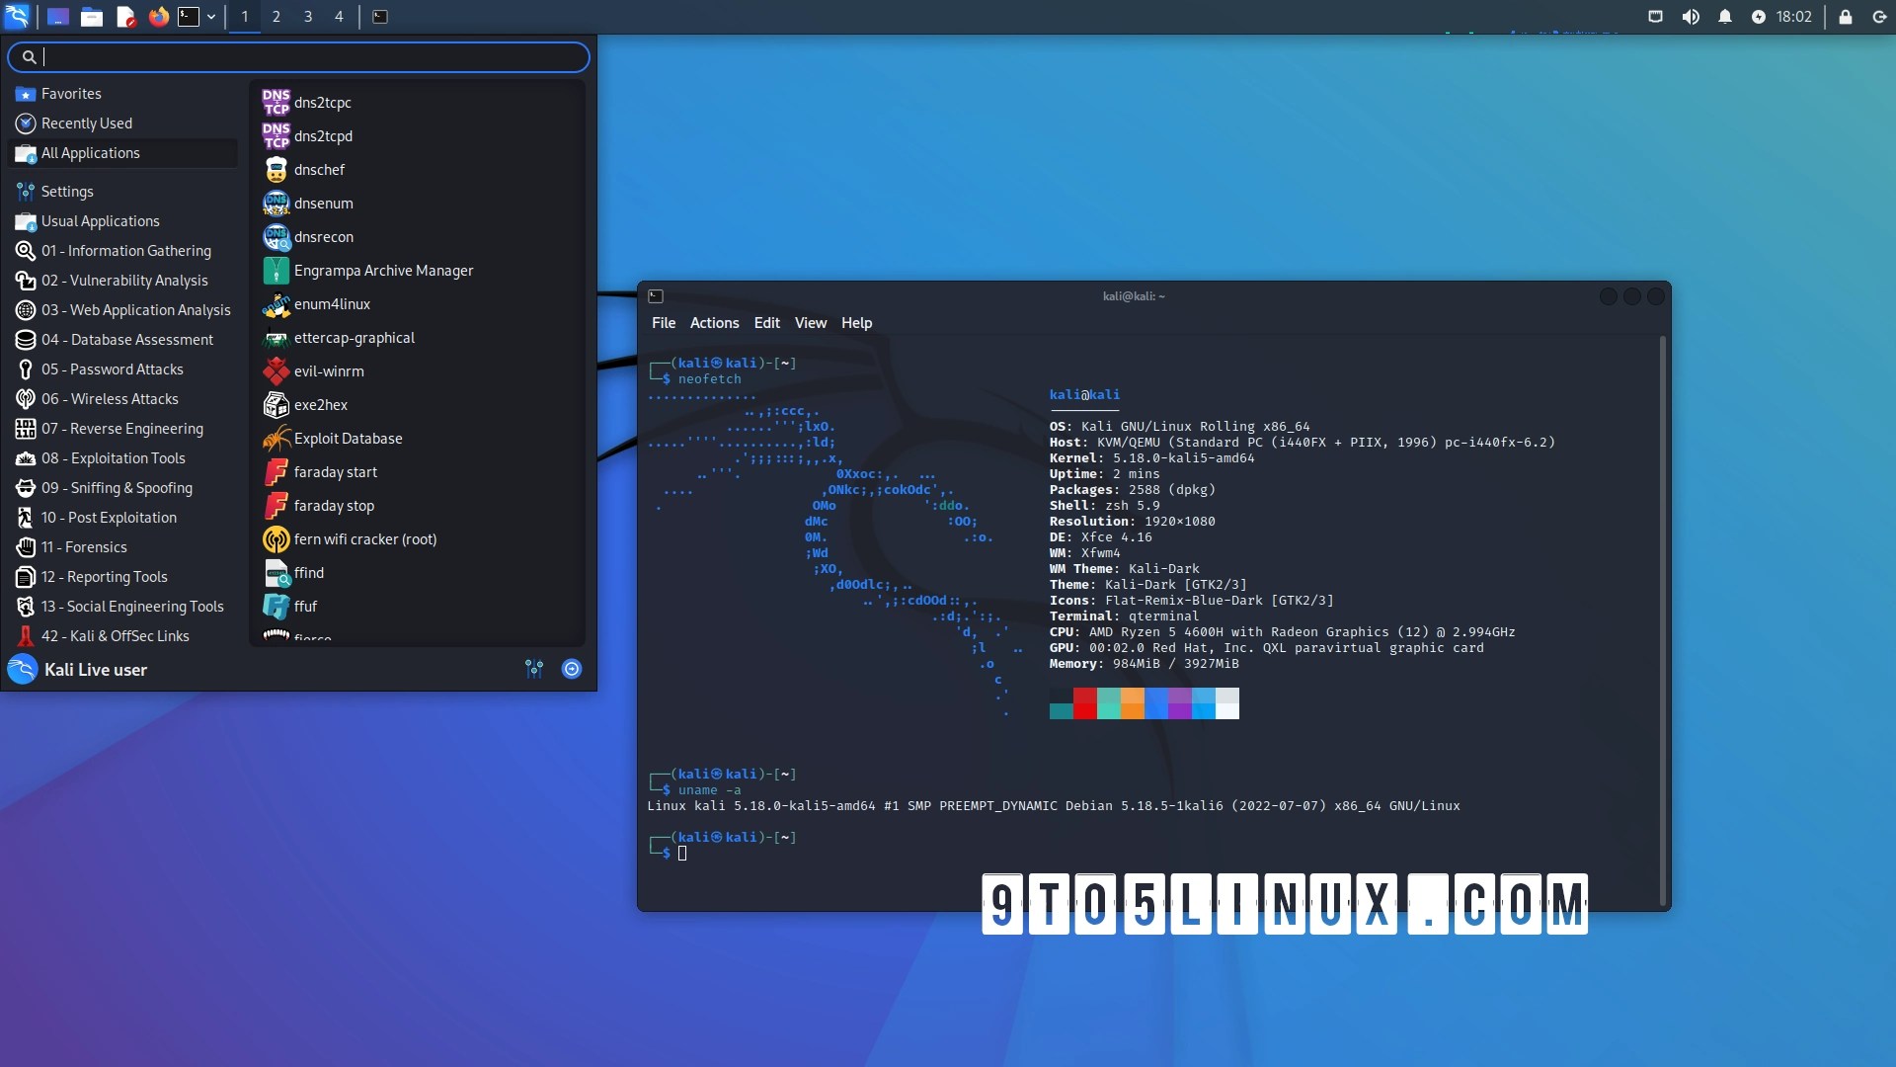Open the applications menu via Kali dragon icon
The height and width of the screenshot is (1067, 1896).
pyautogui.click(x=17, y=16)
